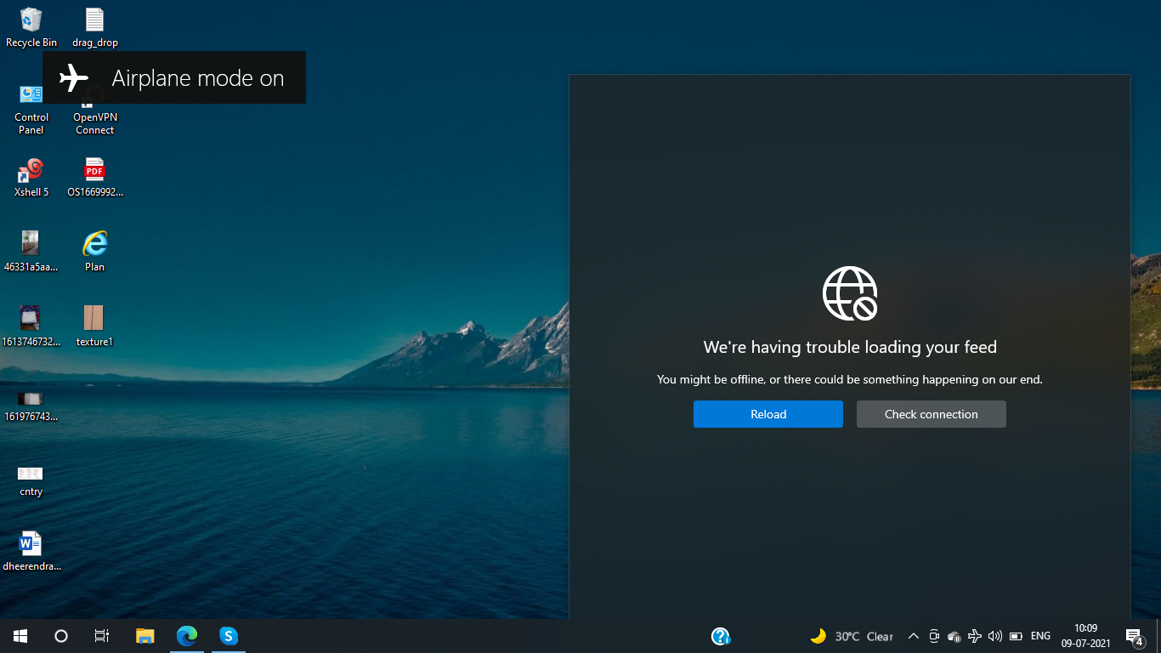Image resolution: width=1161 pixels, height=653 pixels.
Task: Open the Action Center notifications
Action: click(1133, 636)
